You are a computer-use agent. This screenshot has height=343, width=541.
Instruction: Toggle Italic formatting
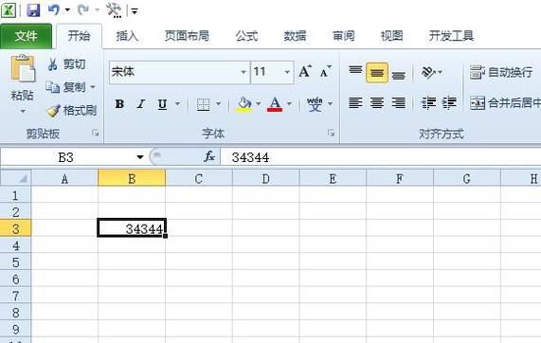tap(141, 104)
